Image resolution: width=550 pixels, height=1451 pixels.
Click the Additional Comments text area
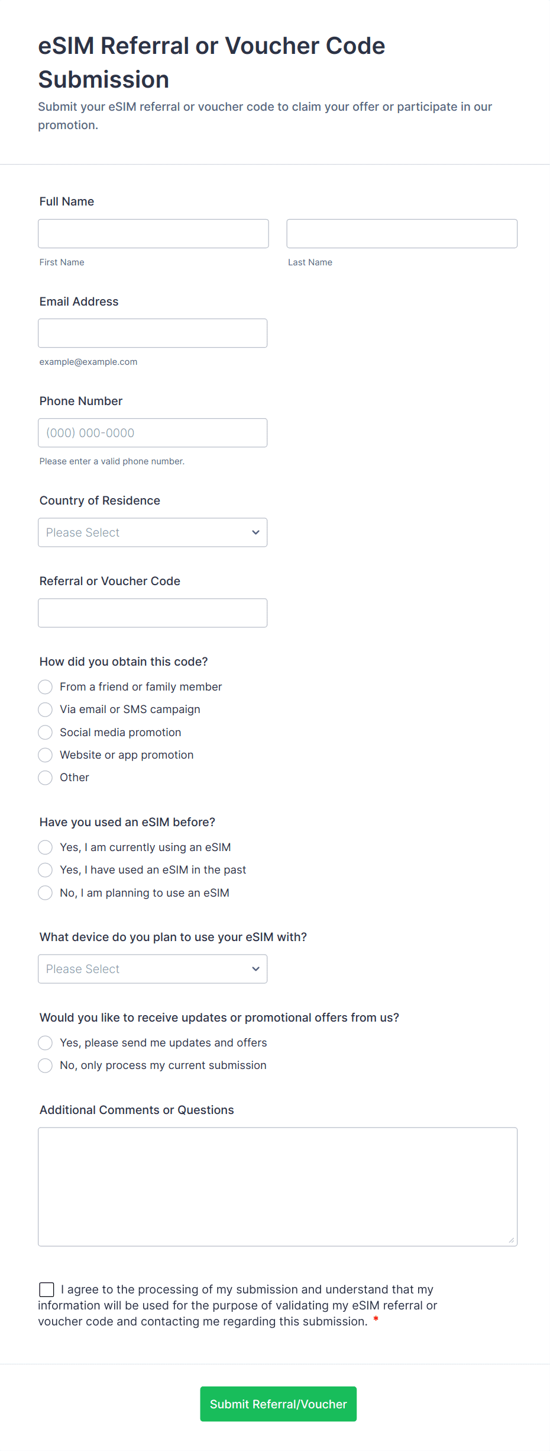pyautogui.click(x=277, y=1187)
